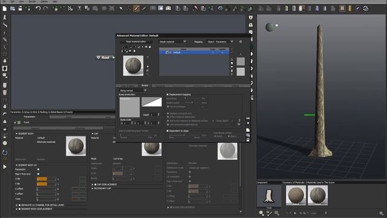Click the Undo arrow icon
387x218 pixels.
tap(37, 8)
